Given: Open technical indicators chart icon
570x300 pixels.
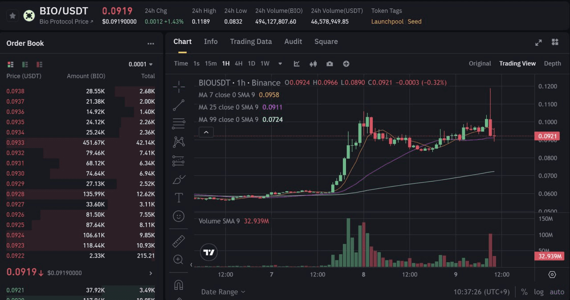Looking at the screenshot, I should click(297, 64).
